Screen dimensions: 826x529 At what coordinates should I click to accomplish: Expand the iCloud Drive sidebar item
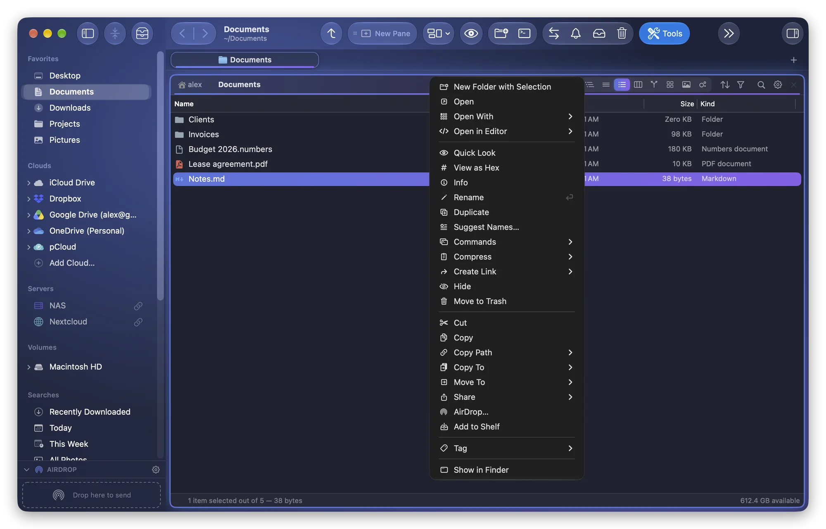pos(28,183)
